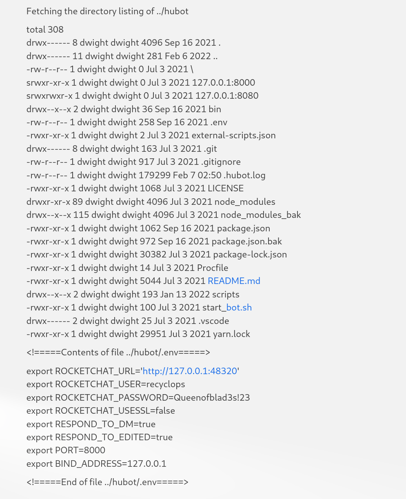Click the ROCKETCHAT_PASSWORD line text
The image size is (406, 499).
tap(138, 397)
